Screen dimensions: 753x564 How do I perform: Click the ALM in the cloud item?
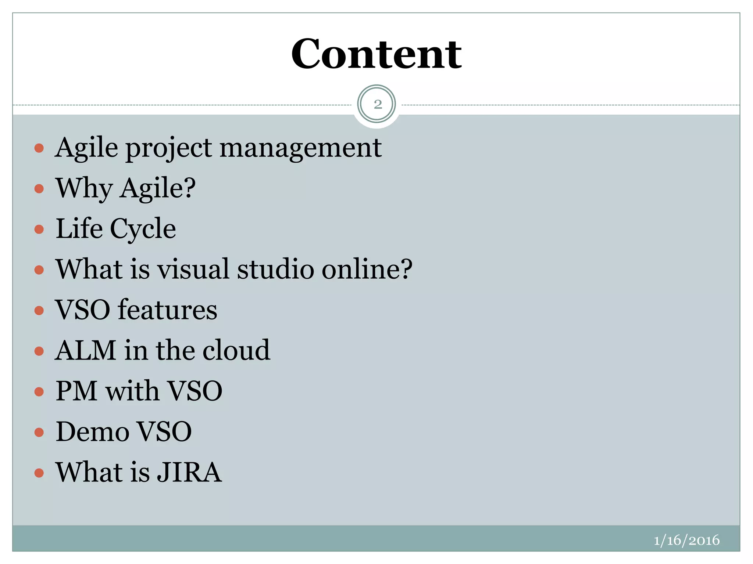163,351
